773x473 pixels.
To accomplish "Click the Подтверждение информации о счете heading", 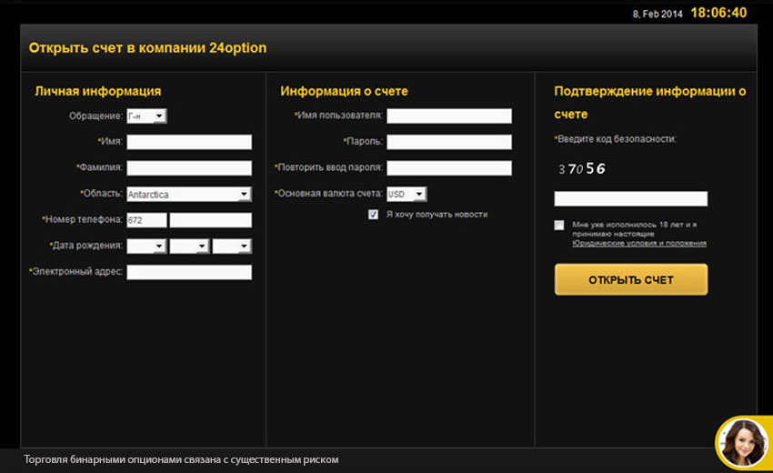I will click(650, 103).
